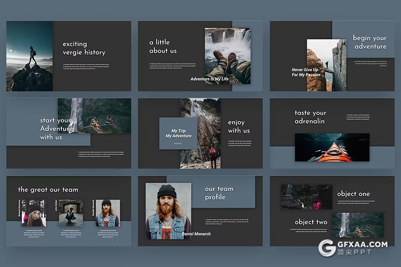The width and height of the screenshot is (401, 267).
Task: Select the hiker silhouette photo on the mountain
Action: pos(30,56)
